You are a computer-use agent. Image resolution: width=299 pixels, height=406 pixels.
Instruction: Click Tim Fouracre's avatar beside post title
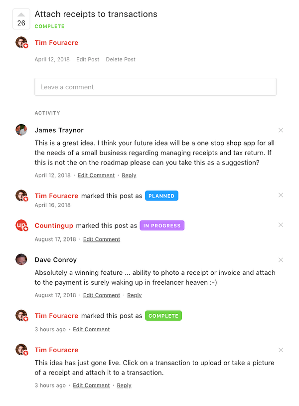point(21,42)
